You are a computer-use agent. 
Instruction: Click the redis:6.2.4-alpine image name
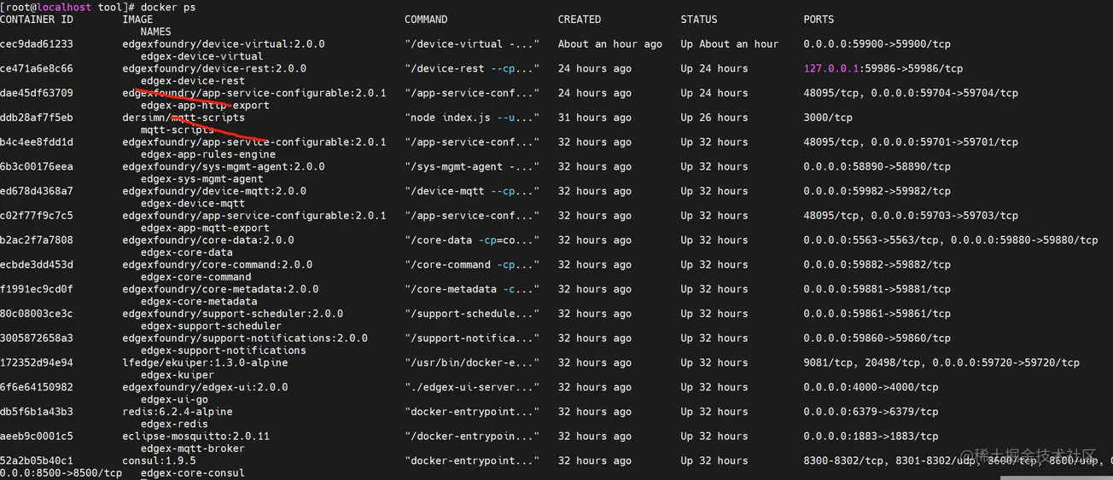(x=178, y=412)
